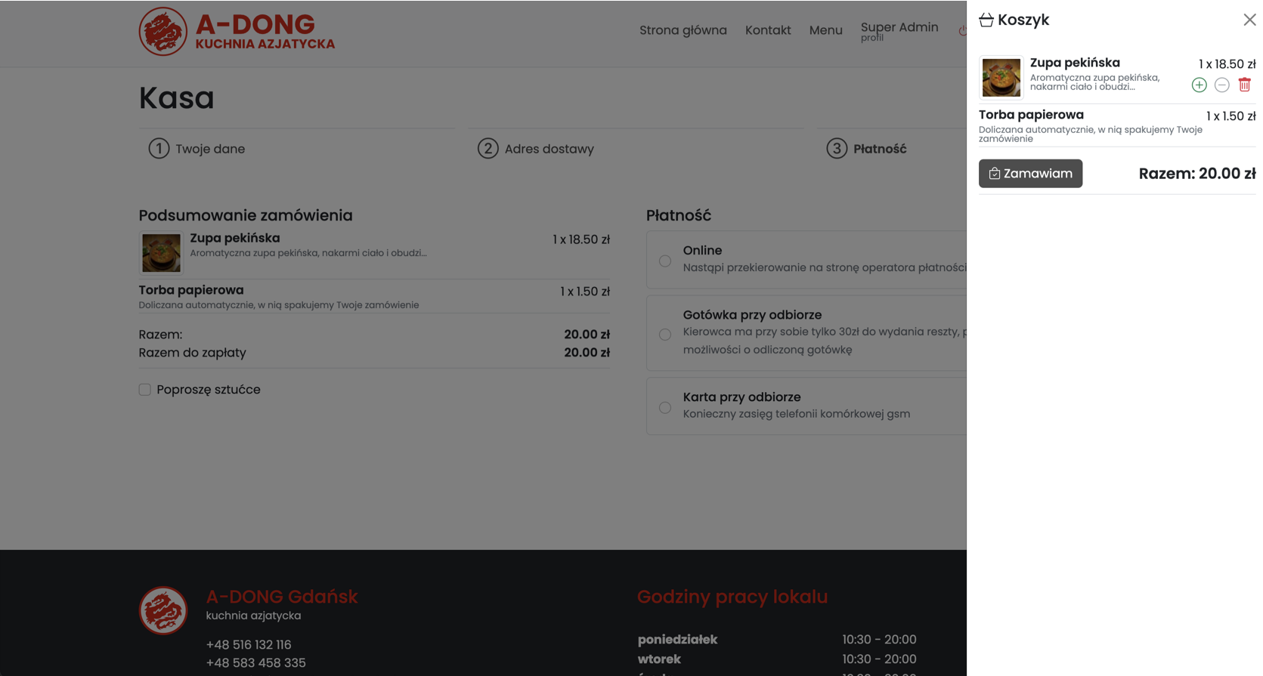Increase Zupa pekińska quantity with plus icon
Image resolution: width=1263 pixels, height=676 pixels.
click(x=1199, y=85)
